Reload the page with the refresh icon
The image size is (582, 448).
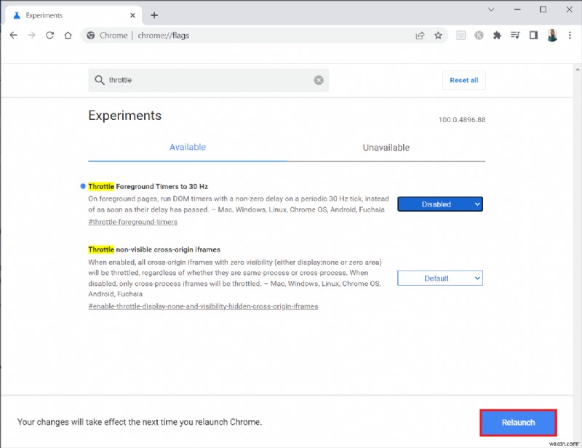[x=49, y=35]
